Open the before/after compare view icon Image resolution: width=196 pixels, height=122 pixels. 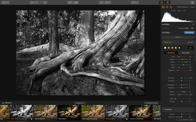tap(76, 3)
